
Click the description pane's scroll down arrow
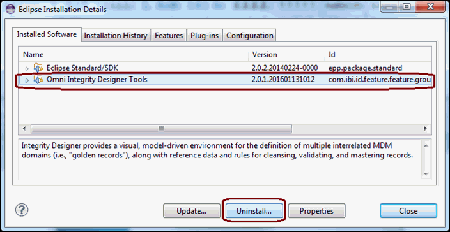click(426, 173)
